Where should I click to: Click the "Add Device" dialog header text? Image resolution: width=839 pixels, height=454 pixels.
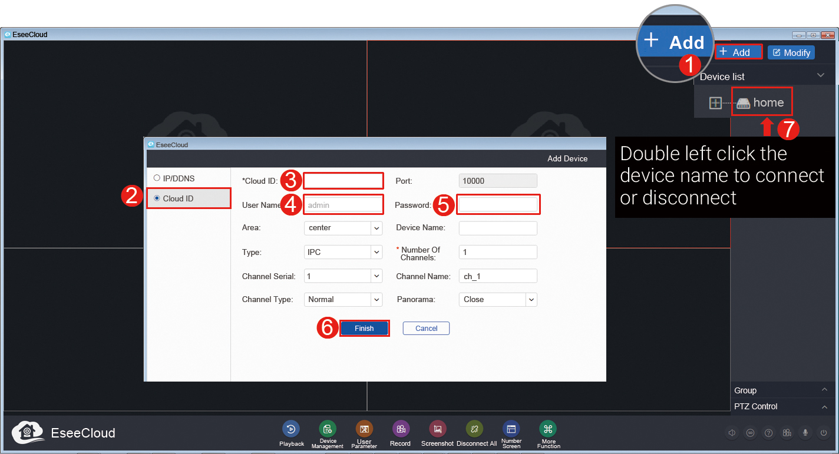coord(567,158)
